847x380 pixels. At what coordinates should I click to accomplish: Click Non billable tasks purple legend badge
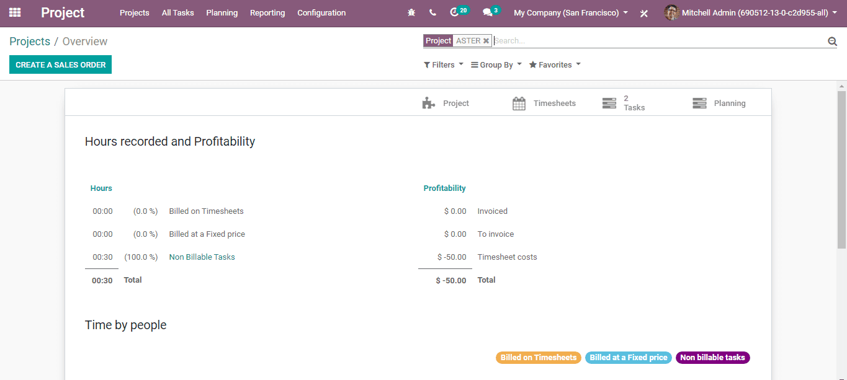pos(712,358)
